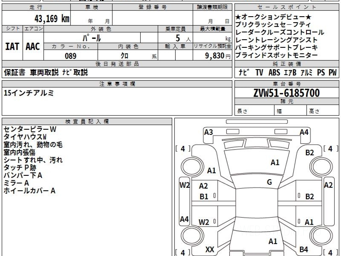
Task: Click the 高さ dimension label
Action: coord(315,112)
